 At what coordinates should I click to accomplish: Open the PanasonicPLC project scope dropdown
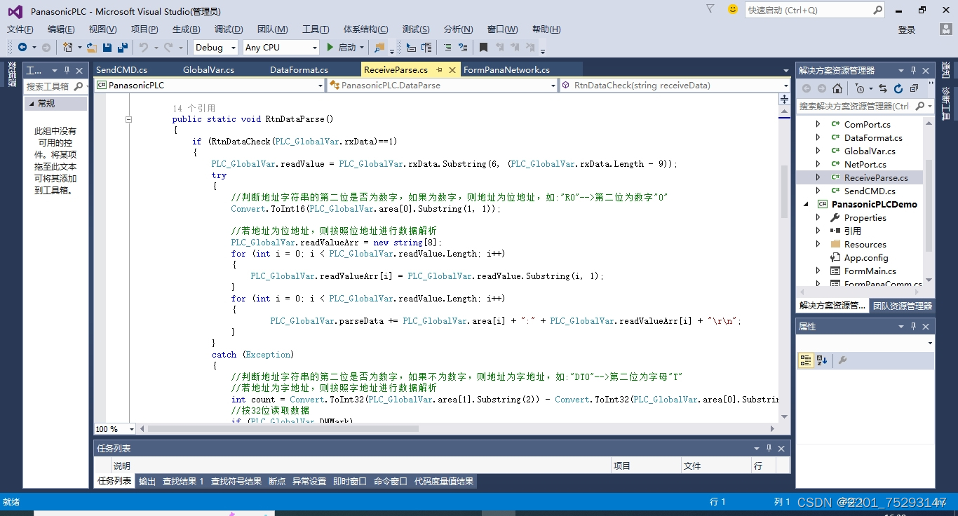(321, 86)
